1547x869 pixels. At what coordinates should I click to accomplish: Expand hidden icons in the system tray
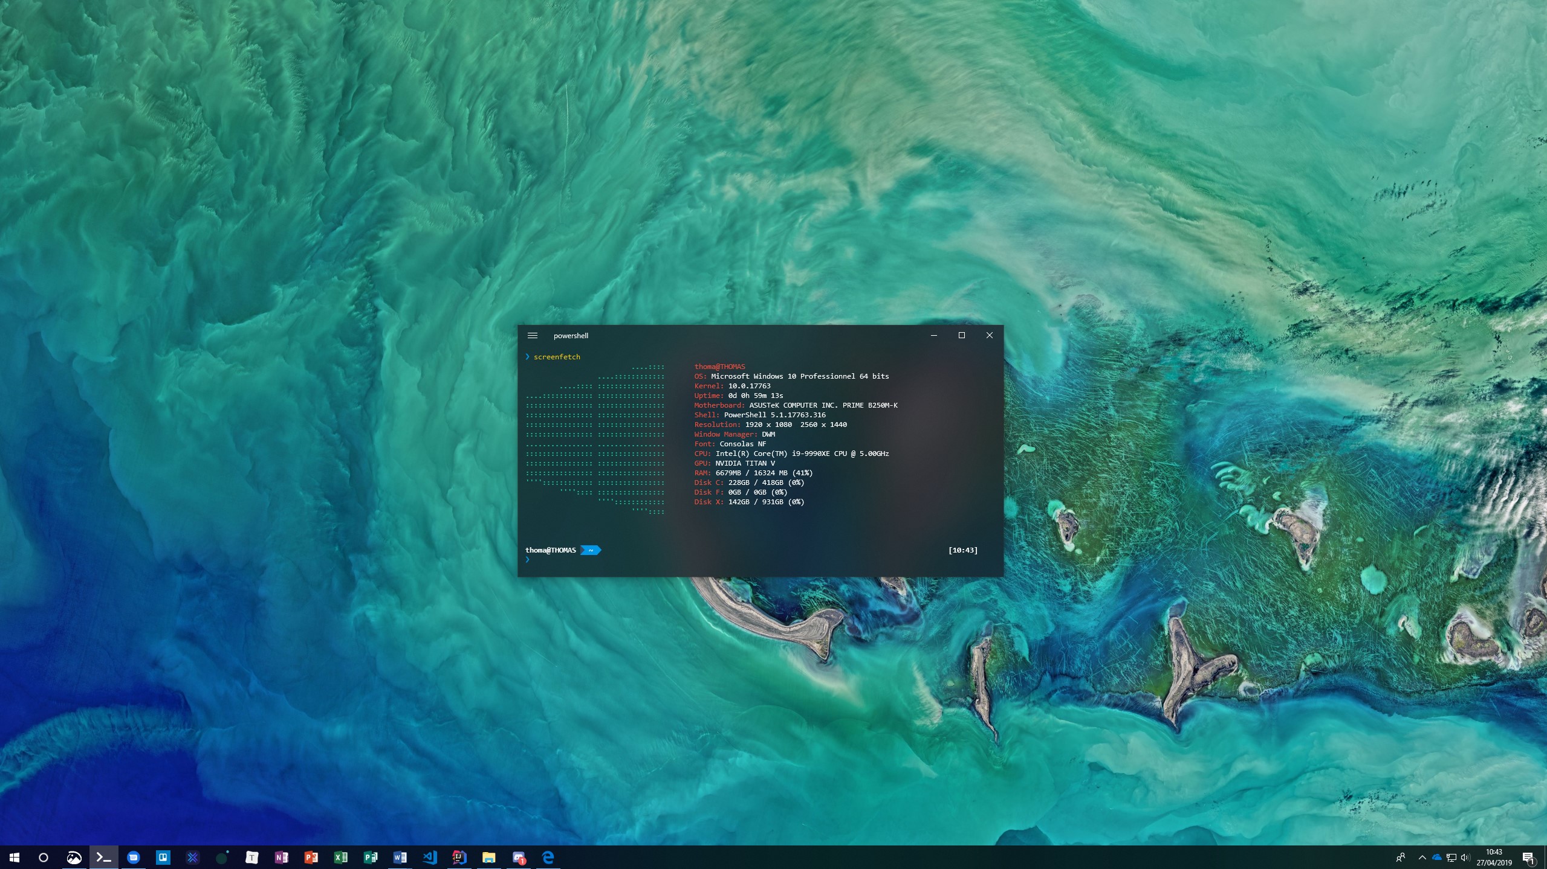[1422, 857]
